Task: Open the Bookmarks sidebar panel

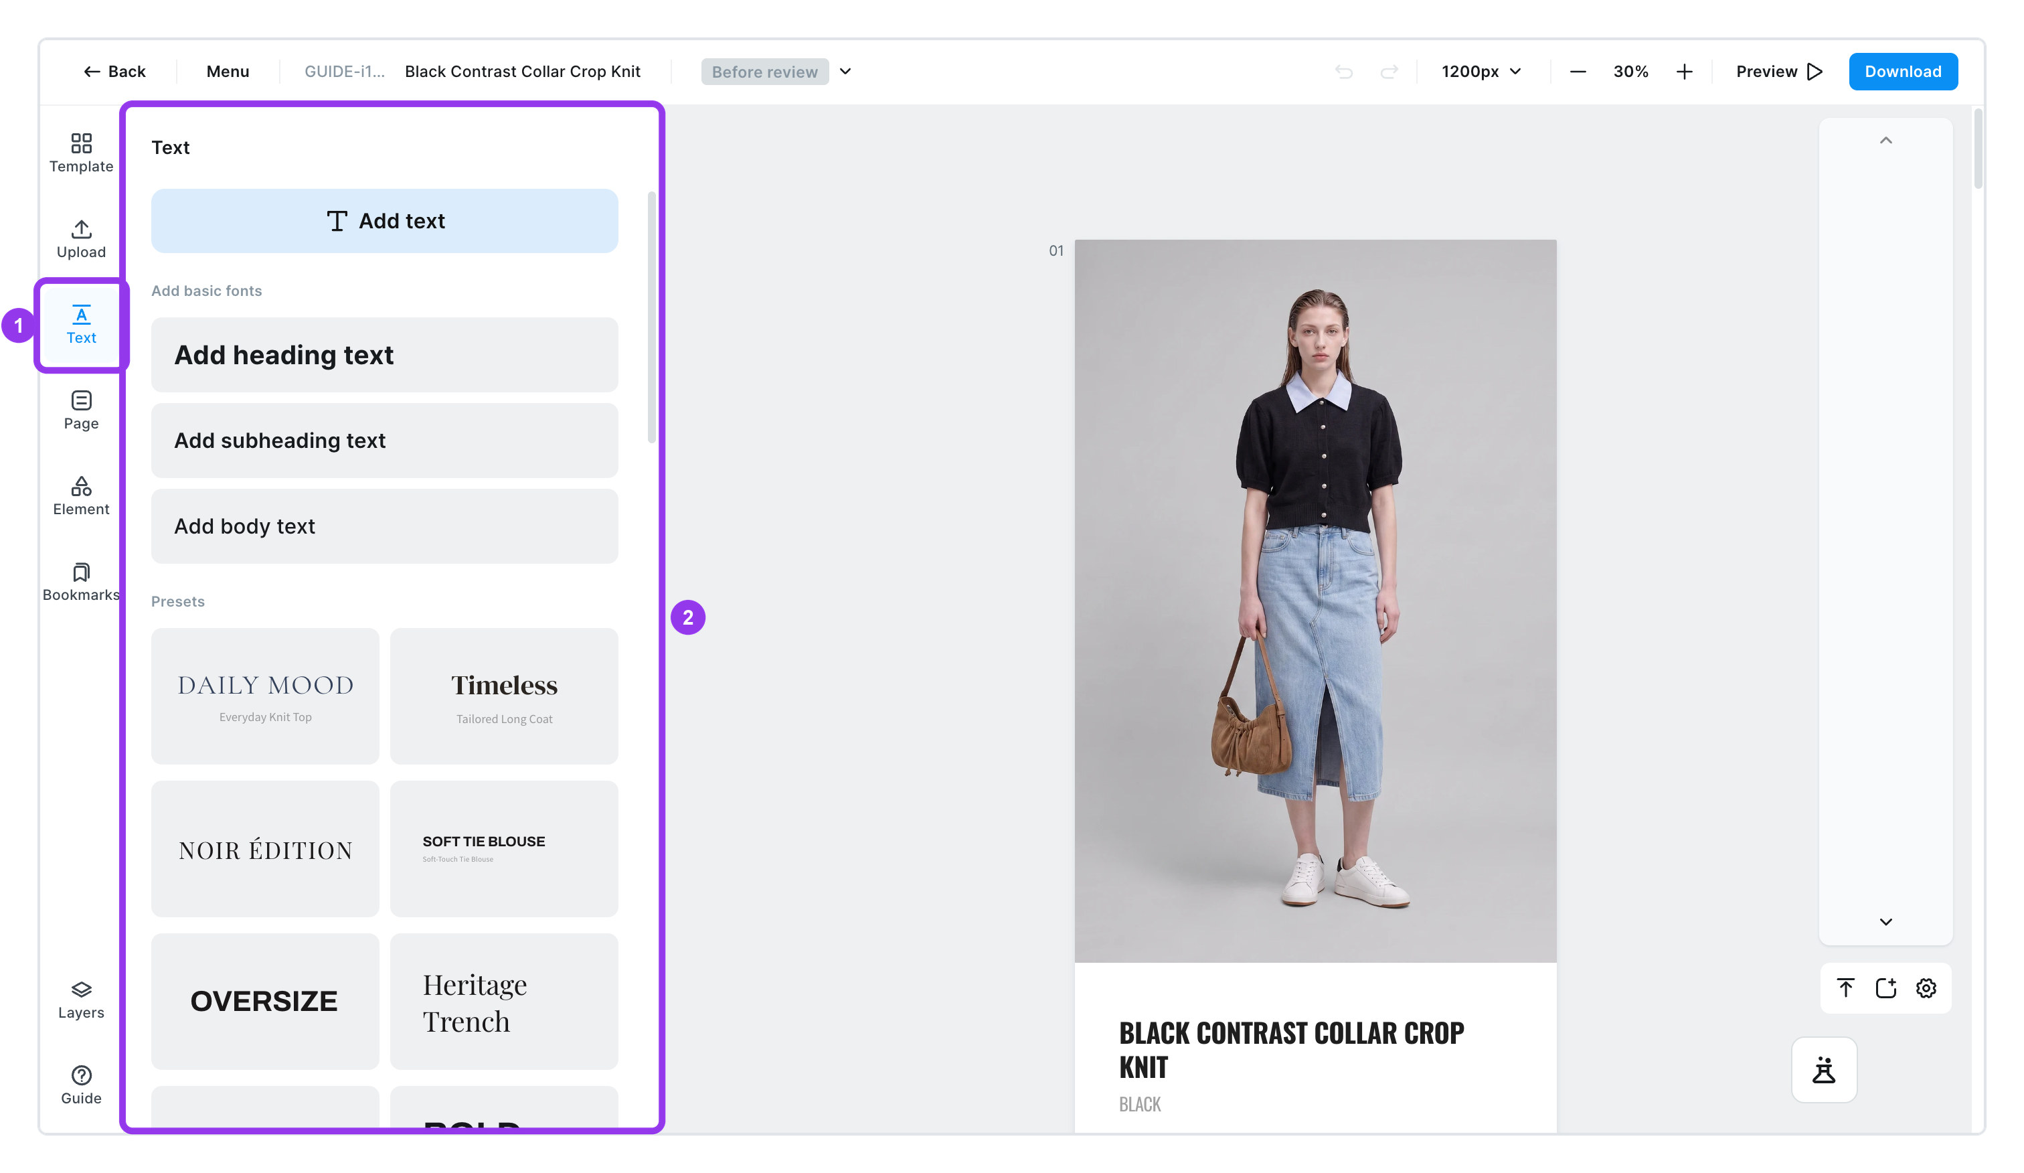Action: click(81, 582)
